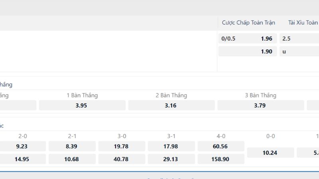
Task: Select reverse score odds 14.95
Action: click(x=23, y=159)
